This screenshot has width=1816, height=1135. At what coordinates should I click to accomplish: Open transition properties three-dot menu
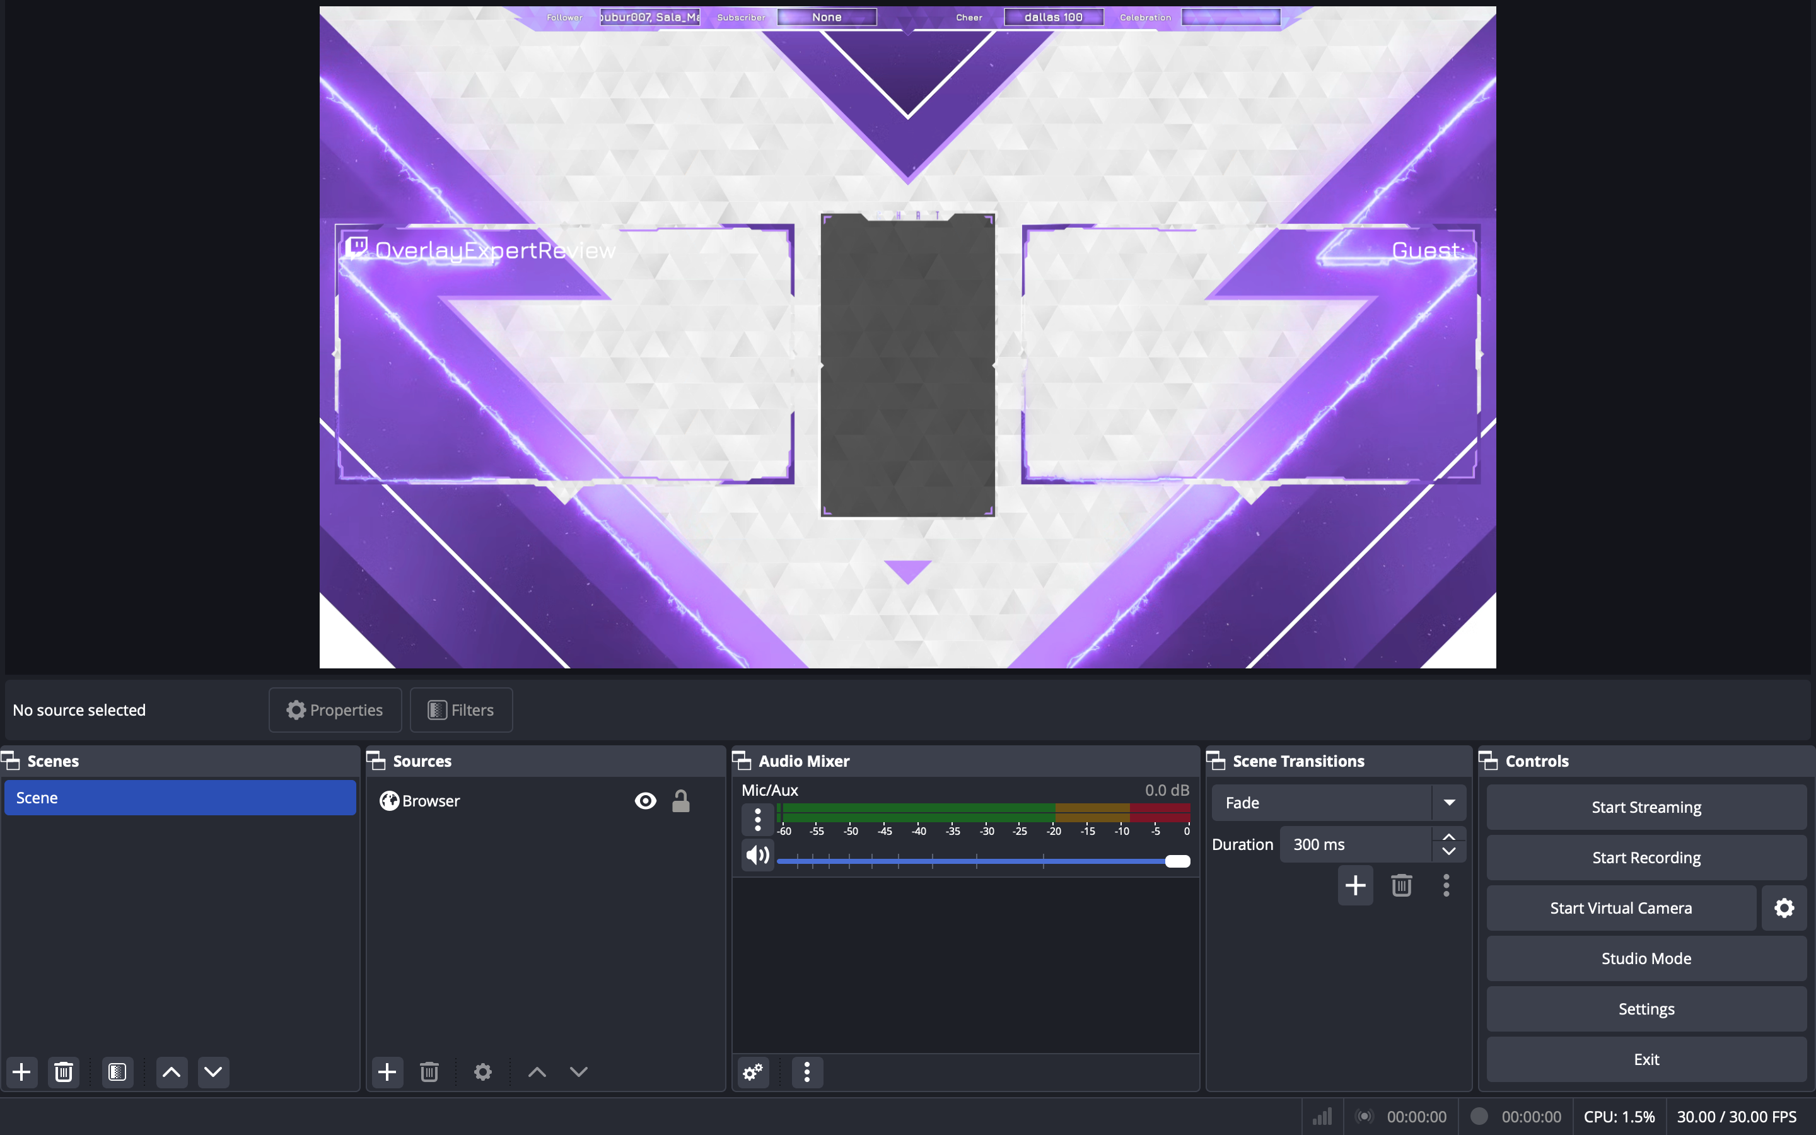click(1446, 886)
